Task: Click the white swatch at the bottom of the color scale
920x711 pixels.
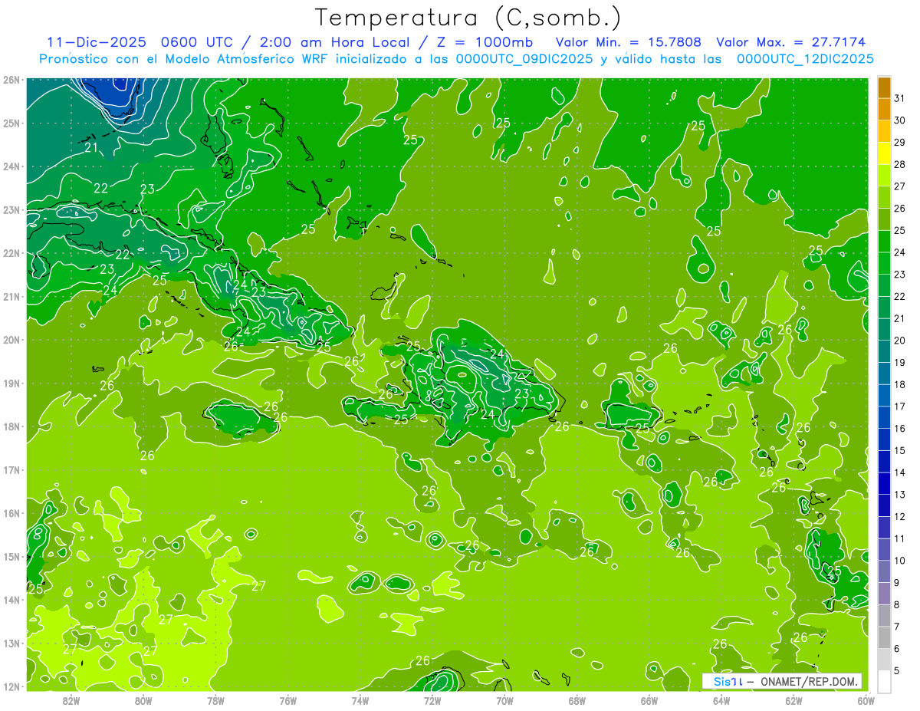Action: pyautogui.click(x=884, y=681)
